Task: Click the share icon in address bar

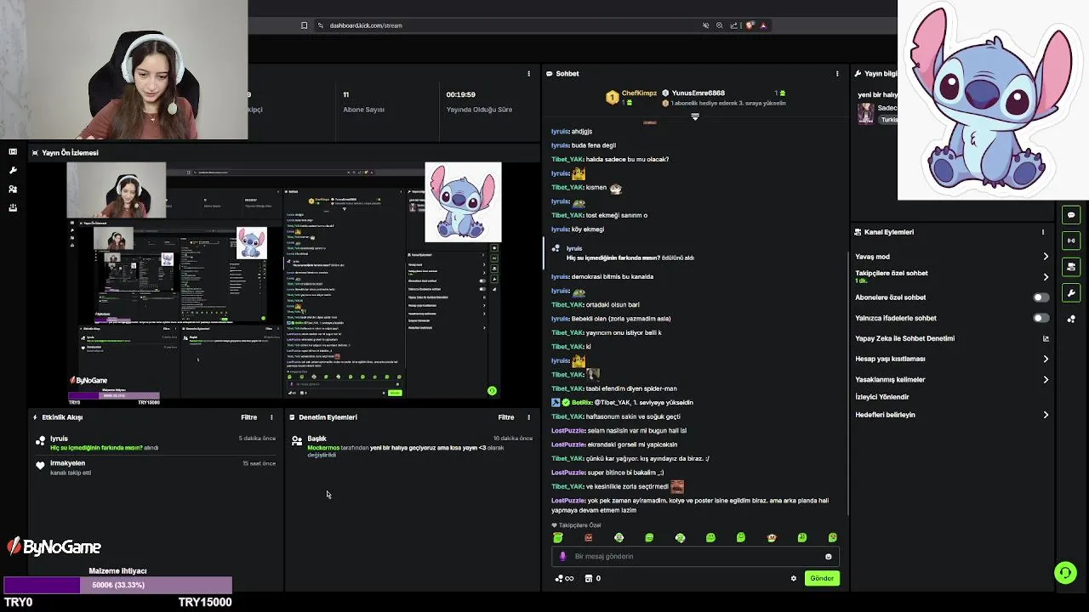Action: pyautogui.click(x=734, y=25)
